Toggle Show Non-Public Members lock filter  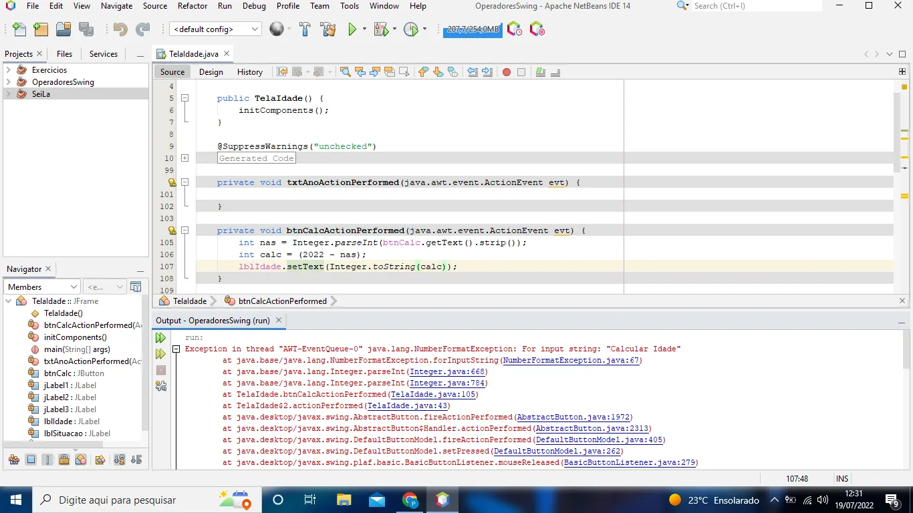tap(64, 460)
